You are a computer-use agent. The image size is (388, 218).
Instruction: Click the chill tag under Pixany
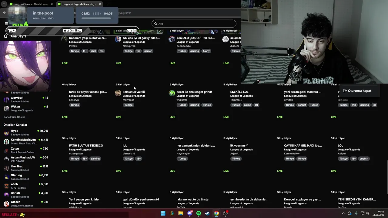click(93, 51)
